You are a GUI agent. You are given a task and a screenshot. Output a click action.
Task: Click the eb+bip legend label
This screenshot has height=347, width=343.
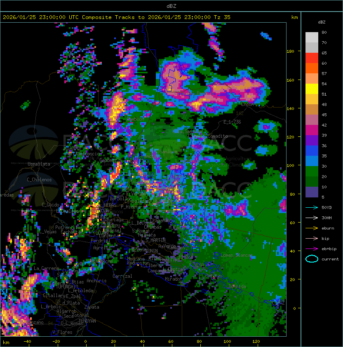(x=329, y=249)
